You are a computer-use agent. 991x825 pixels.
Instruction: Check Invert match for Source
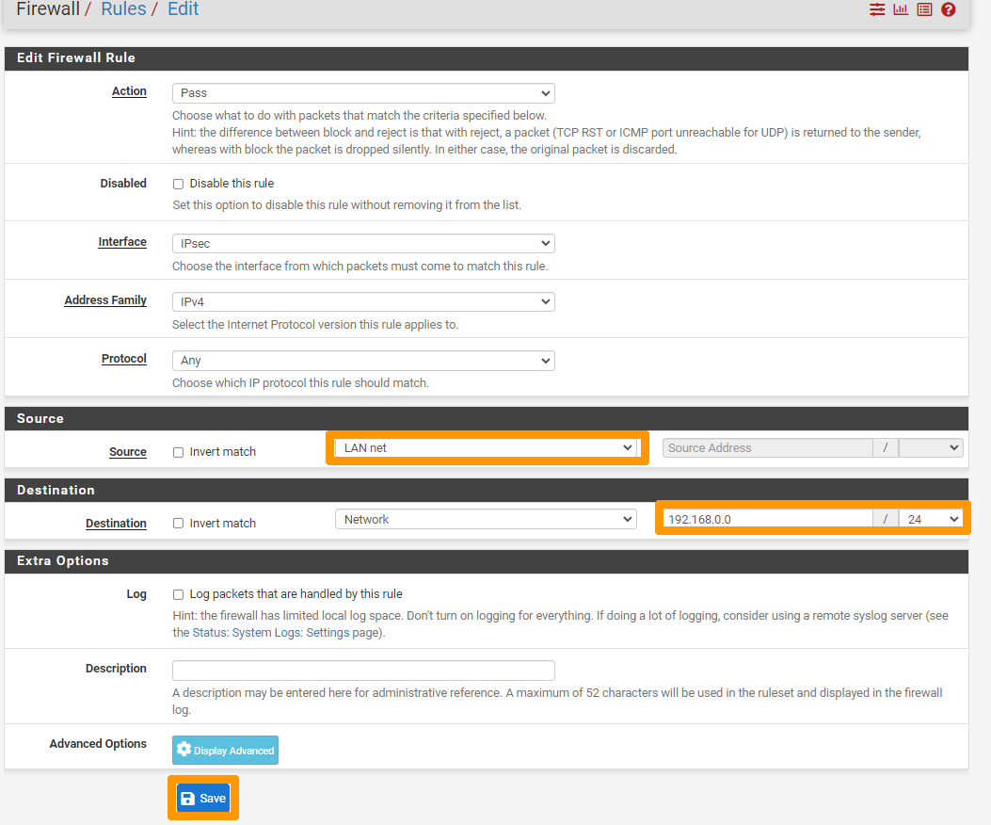(178, 452)
